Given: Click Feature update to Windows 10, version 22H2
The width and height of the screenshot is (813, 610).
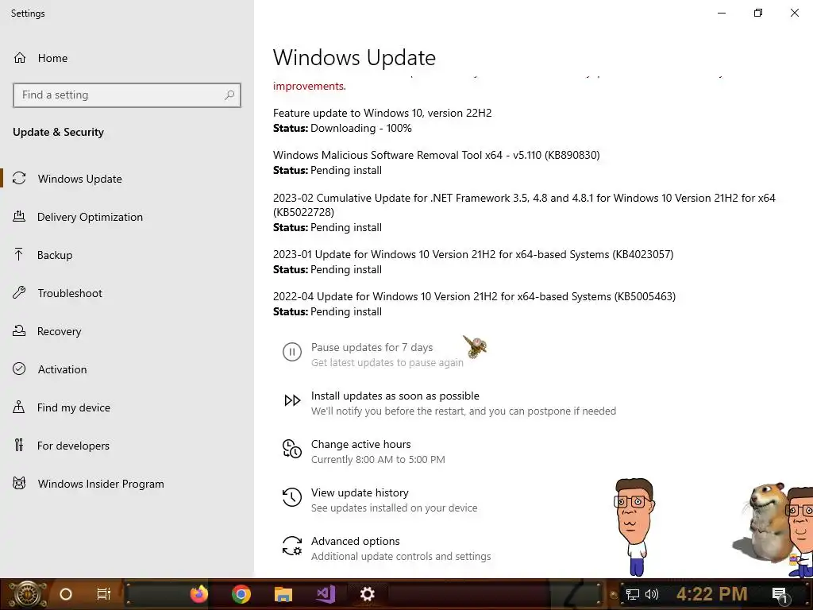Looking at the screenshot, I should pyautogui.click(x=382, y=113).
